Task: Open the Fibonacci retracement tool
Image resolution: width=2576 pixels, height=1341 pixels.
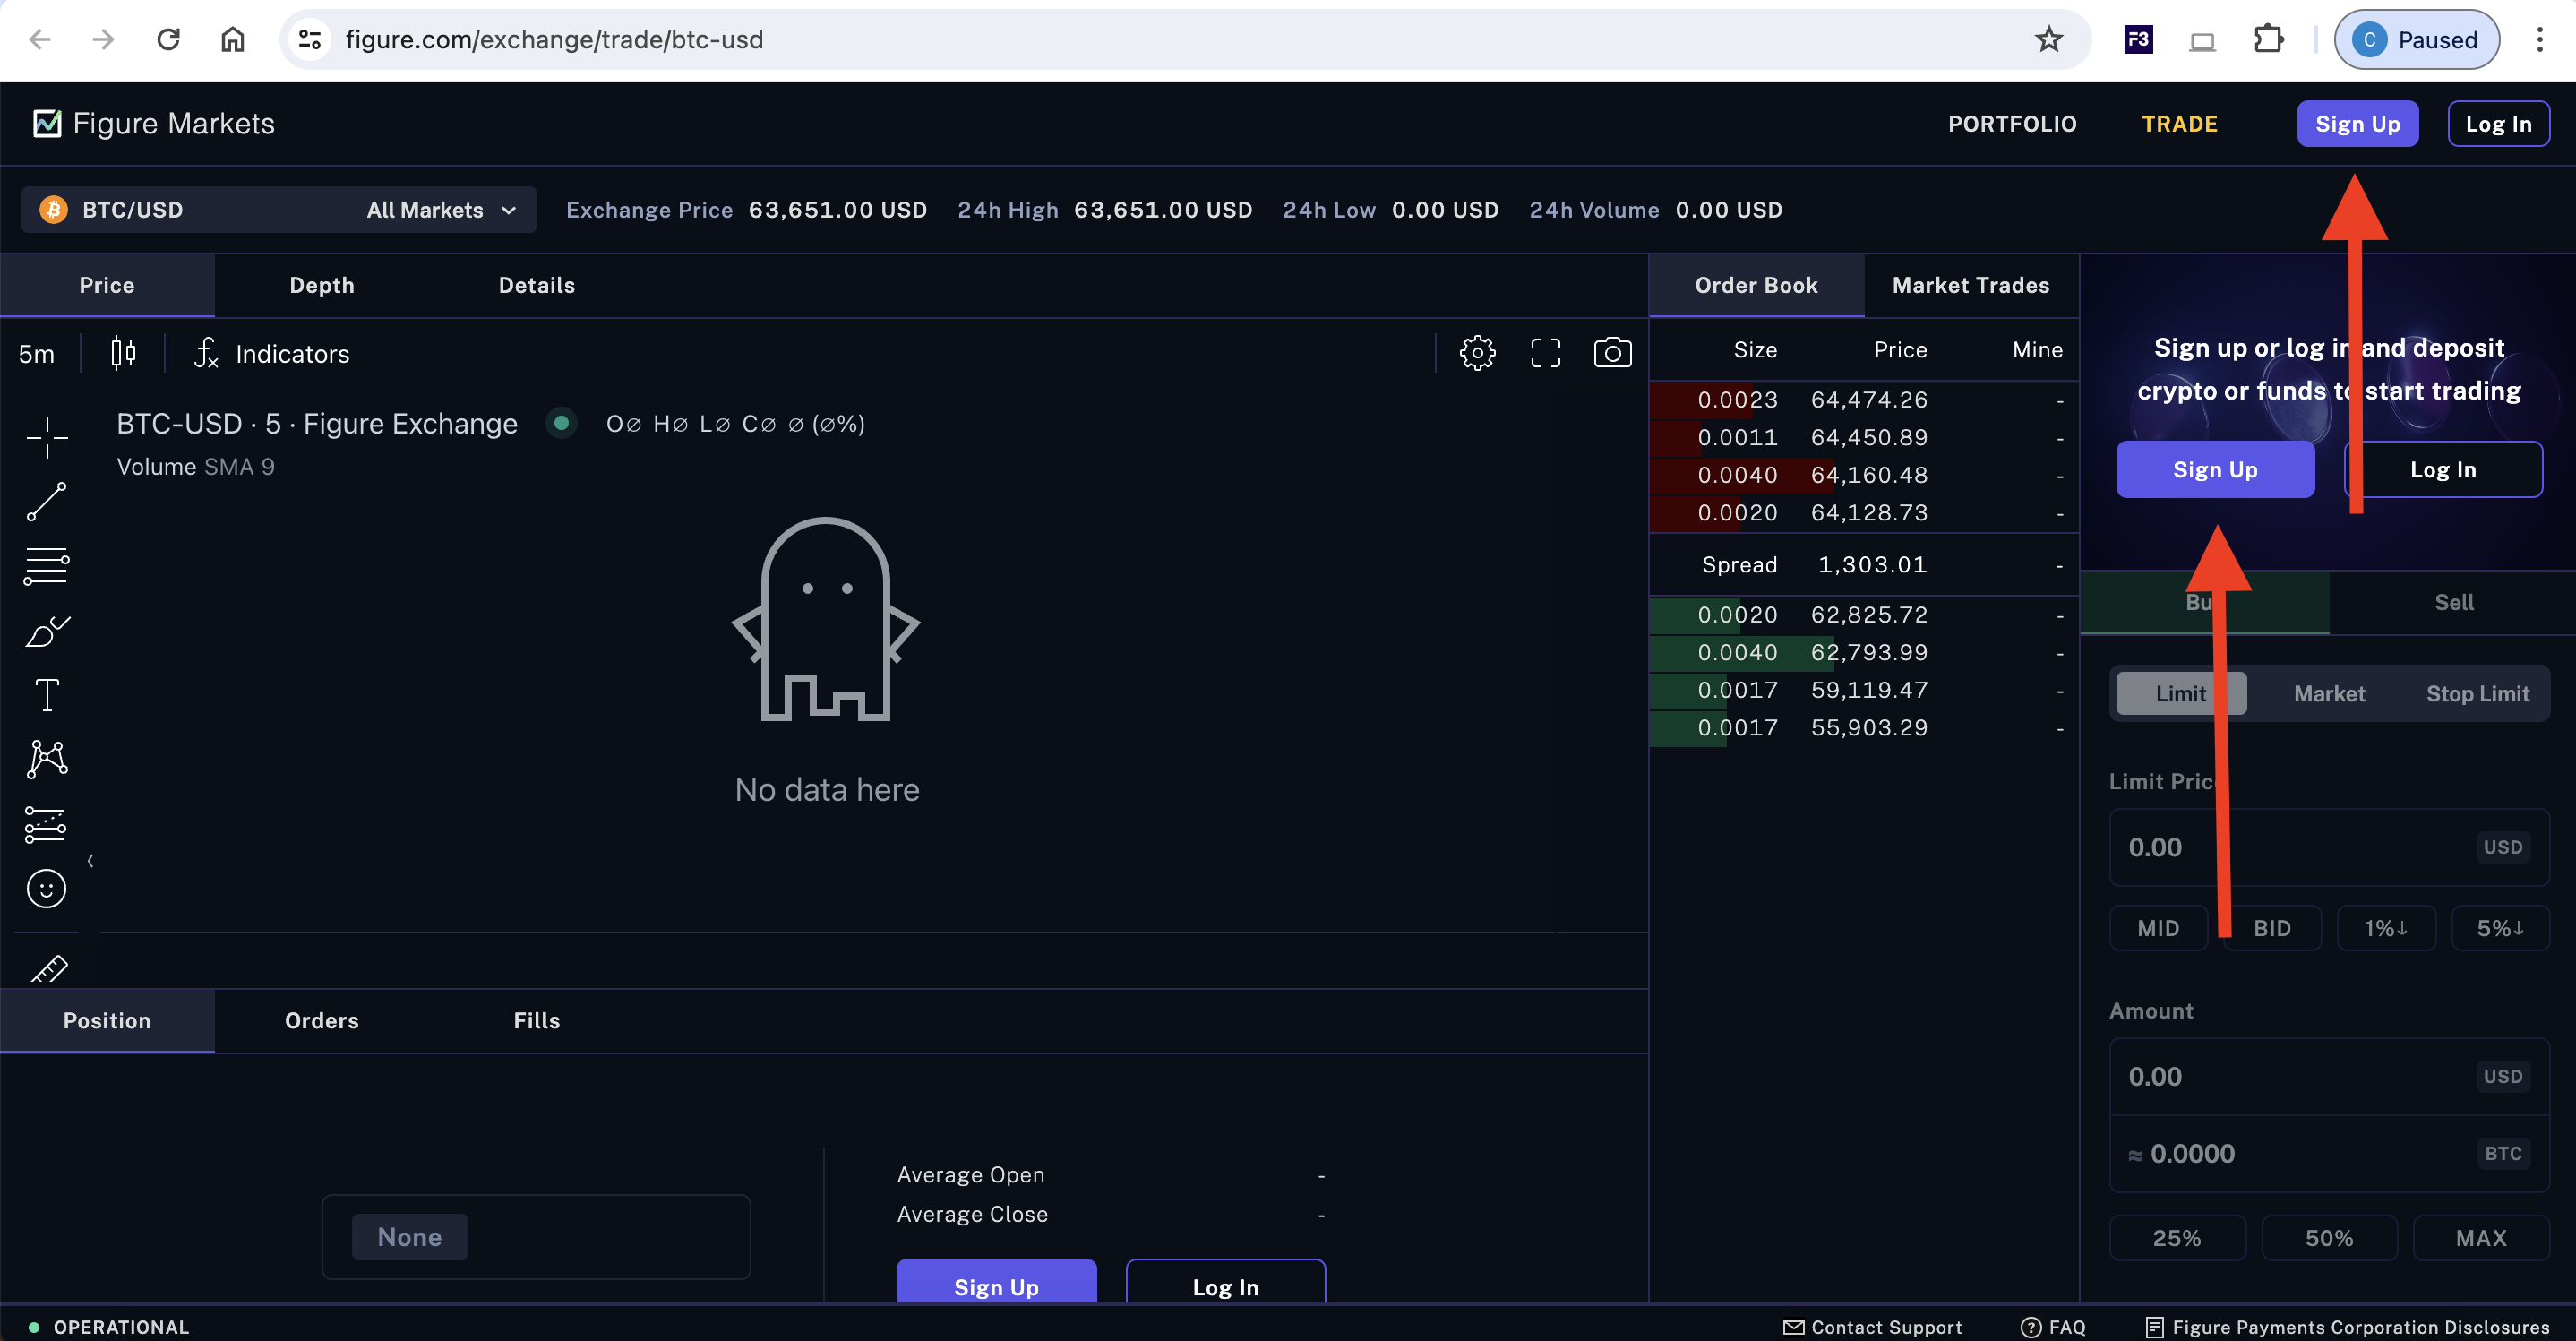Action: pyautogui.click(x=47, y=566)
